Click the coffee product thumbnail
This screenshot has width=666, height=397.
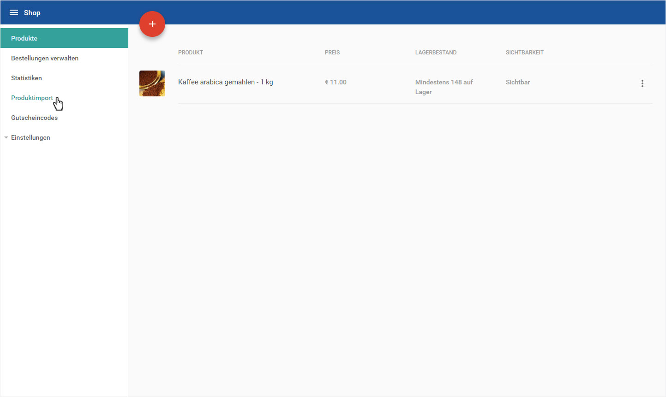(x=152, y=83)
